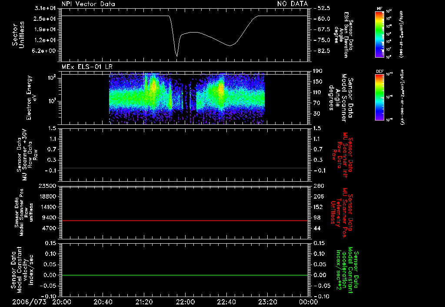Click the -82.5 sun elevation tick
This screenshot has height=307, width=445.
tap(322, 51)
